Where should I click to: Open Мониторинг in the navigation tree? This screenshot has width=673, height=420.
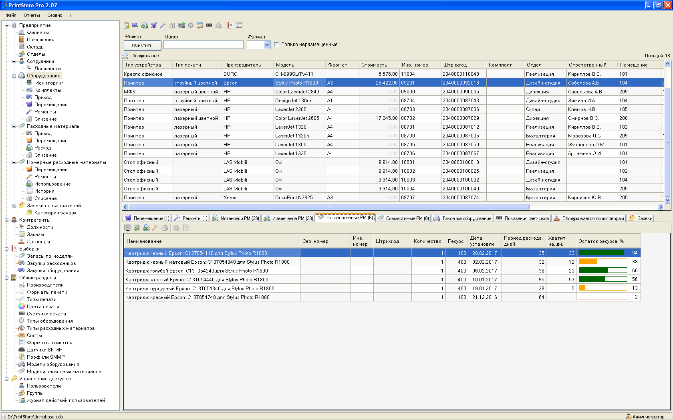(49, 83)
